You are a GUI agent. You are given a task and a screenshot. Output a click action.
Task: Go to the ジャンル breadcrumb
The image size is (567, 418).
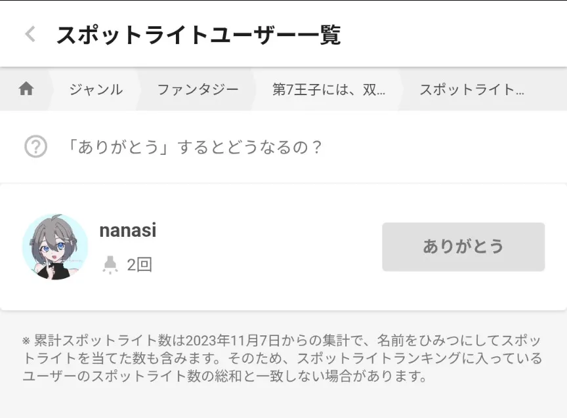click(x=96, y=89)
